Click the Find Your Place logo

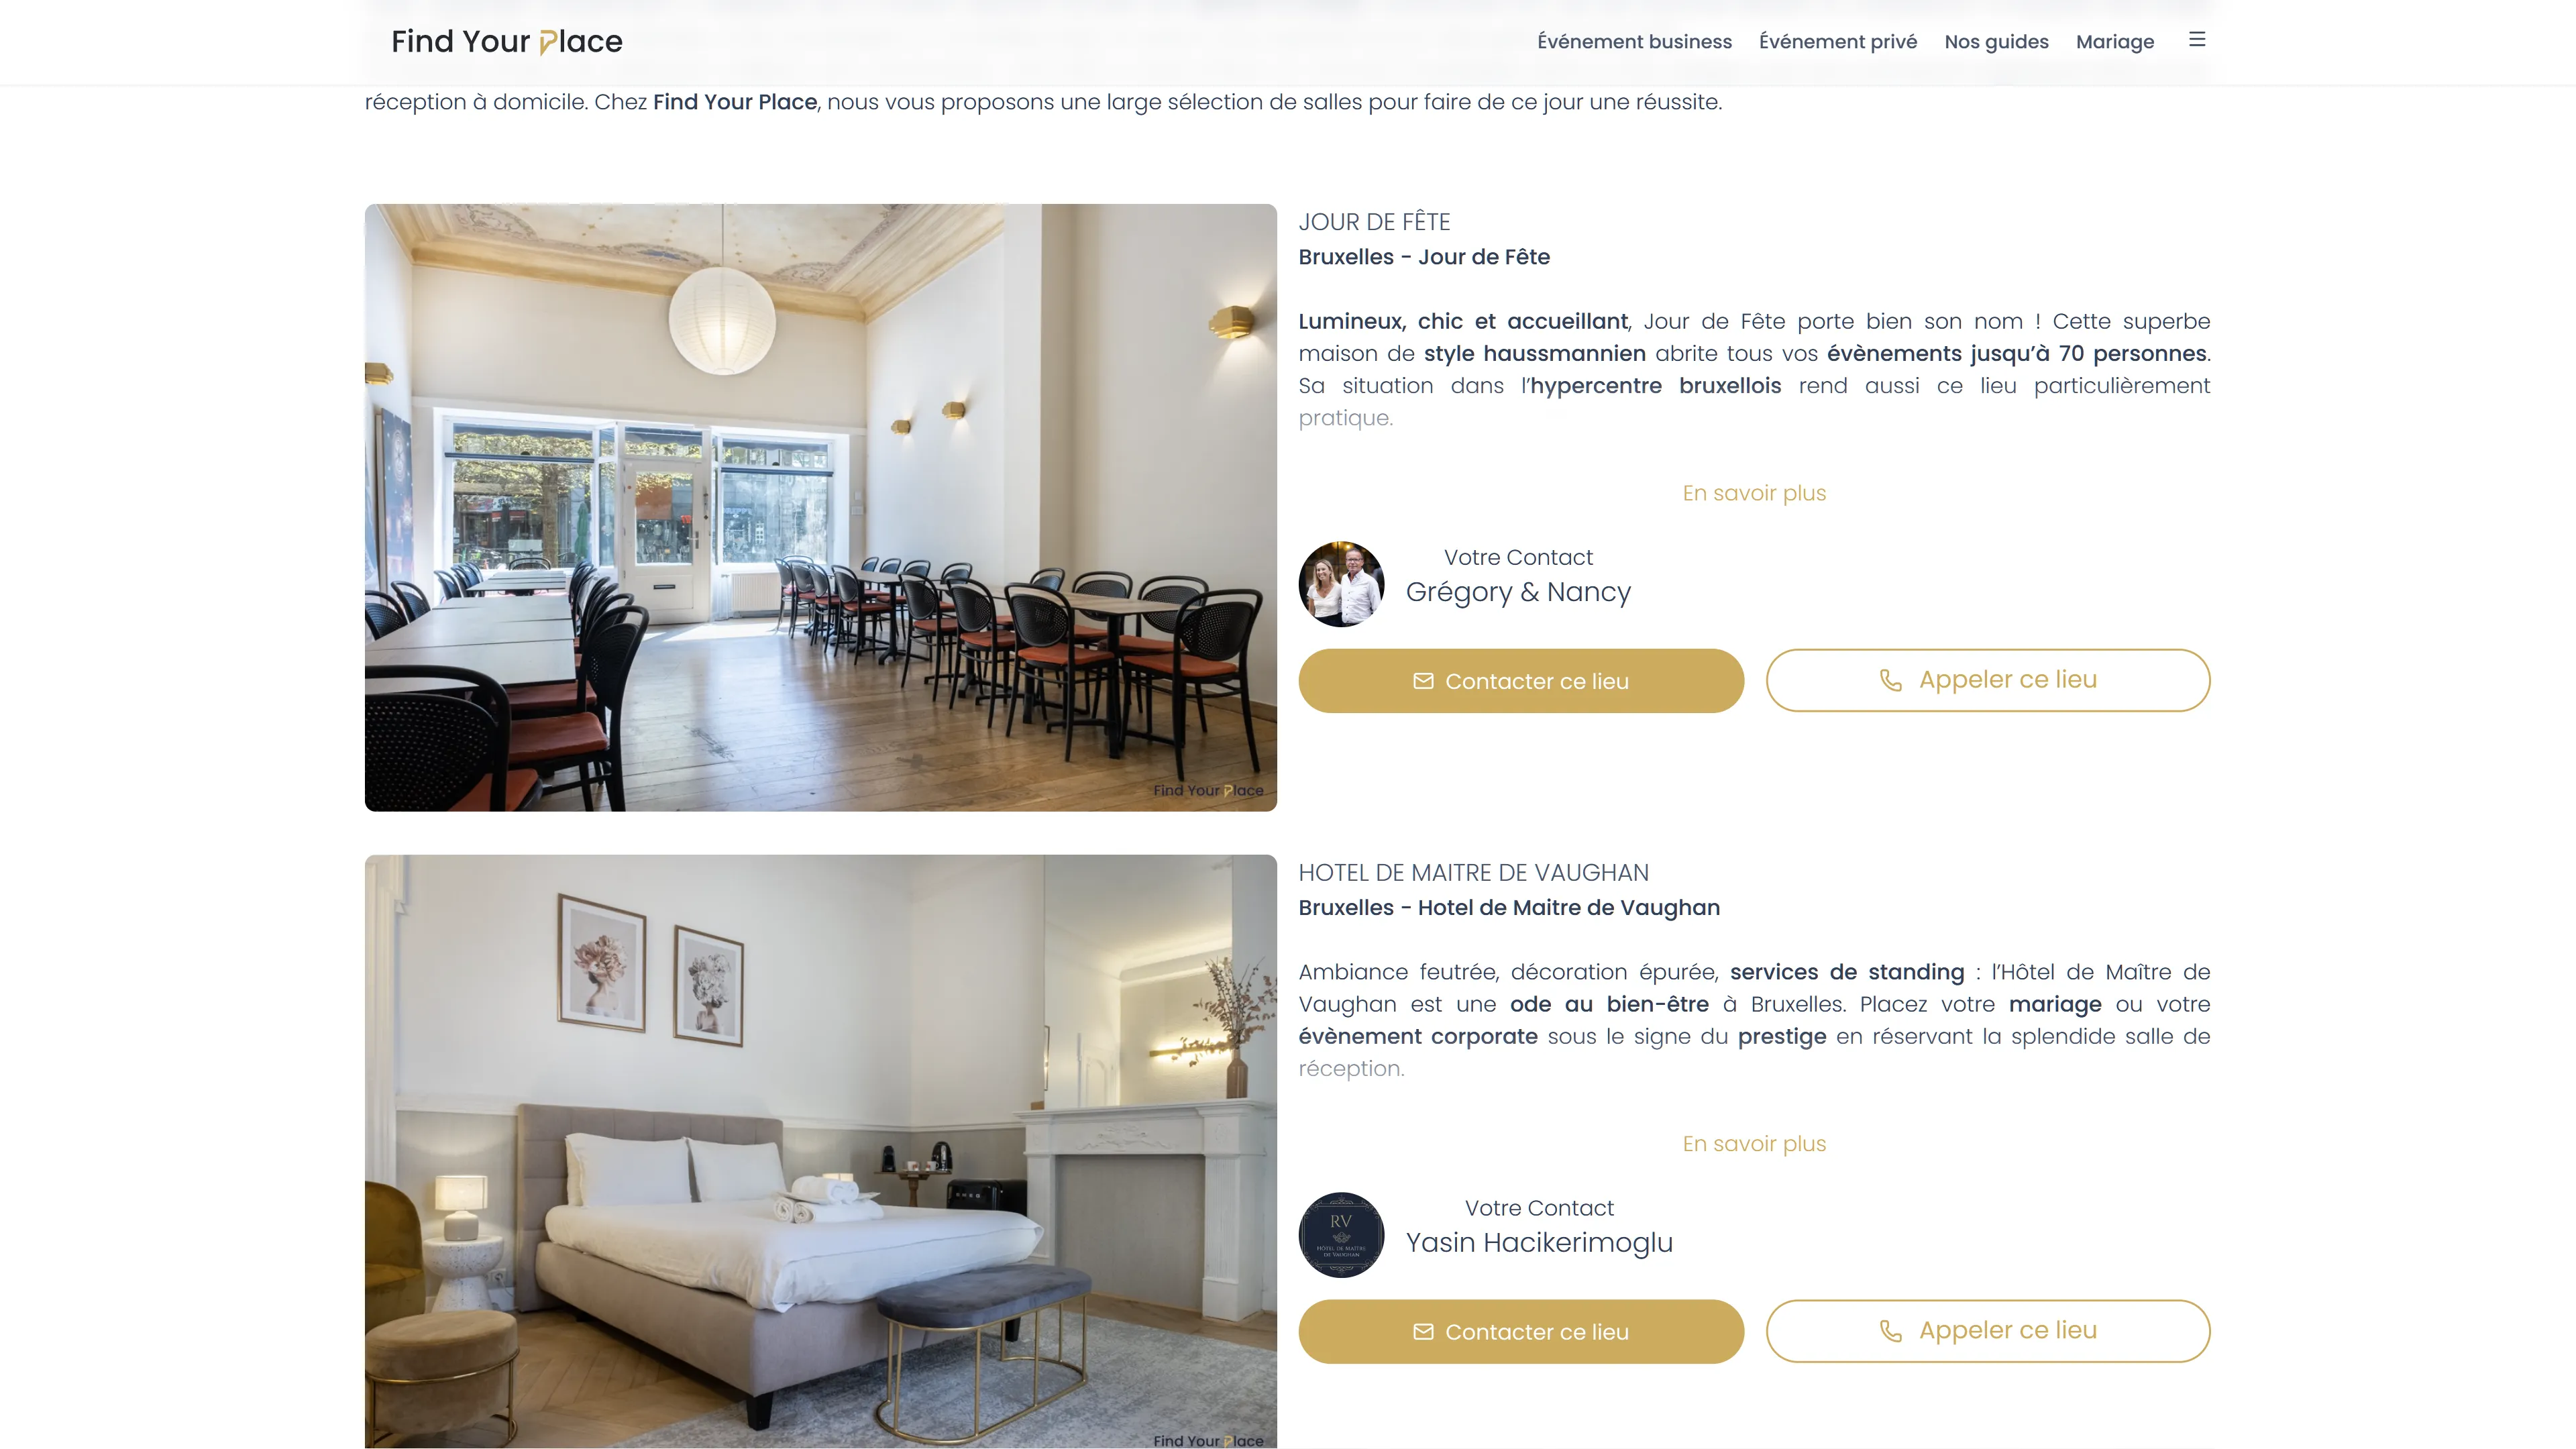coord(507,41)
